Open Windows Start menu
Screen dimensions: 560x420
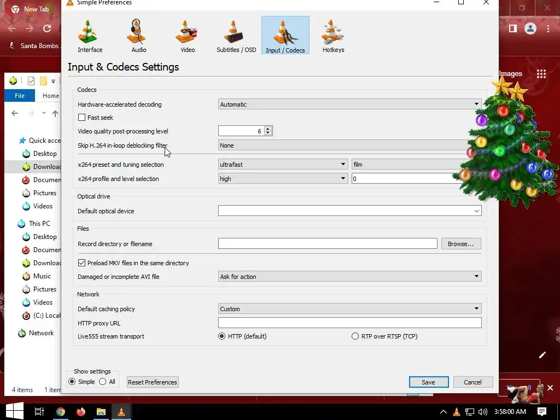(15, 411)
